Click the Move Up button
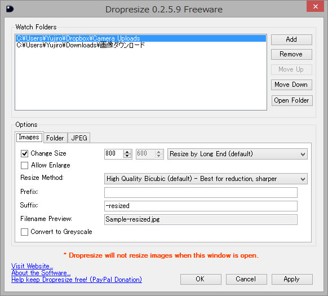The image size is (328, 296). [x=291, y=69]
